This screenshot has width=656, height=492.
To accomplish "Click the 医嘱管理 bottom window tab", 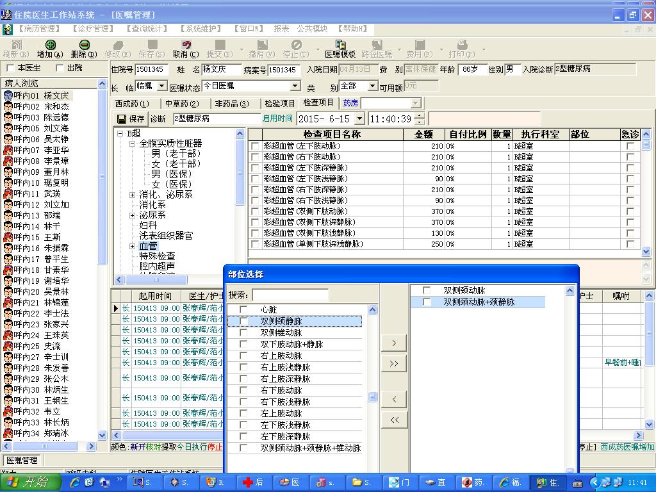I will click(x=22, y=460).
